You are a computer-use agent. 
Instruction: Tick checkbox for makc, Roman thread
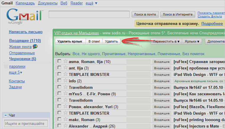[x=59, y=119]
